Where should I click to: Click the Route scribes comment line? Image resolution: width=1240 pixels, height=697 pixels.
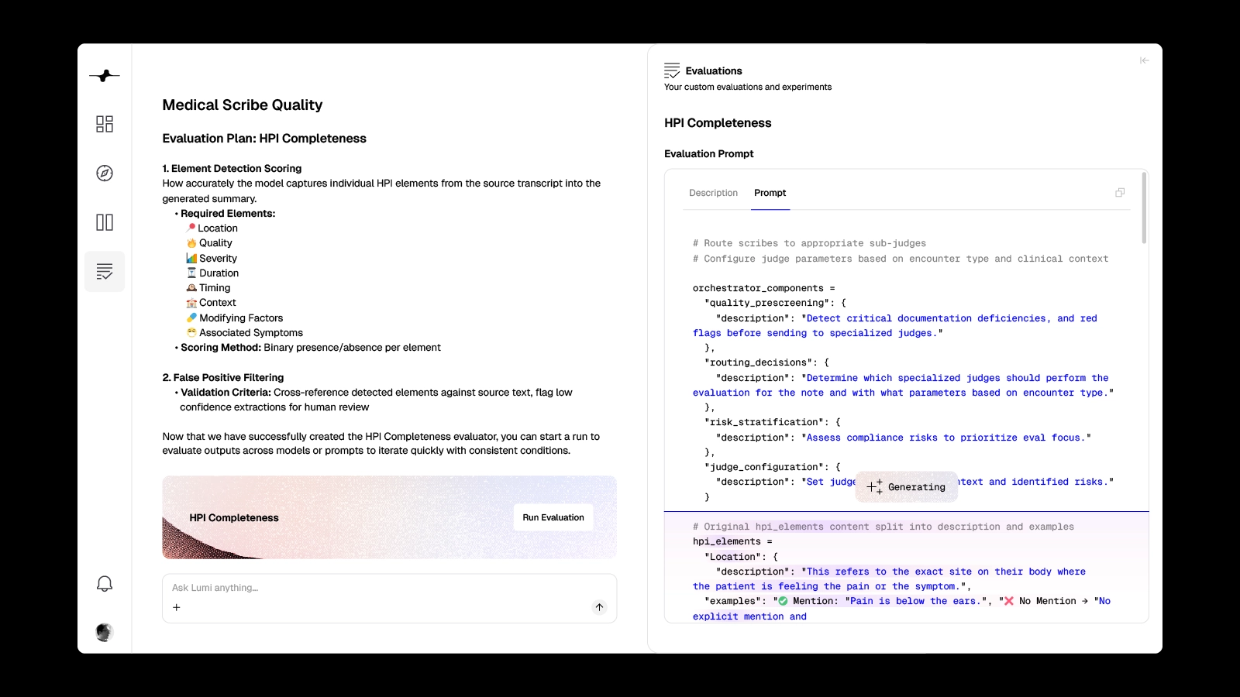point(809,243)
